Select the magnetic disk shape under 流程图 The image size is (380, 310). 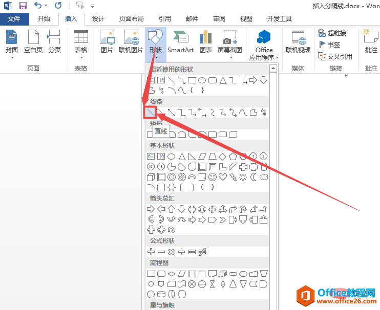tap(161, 294)
